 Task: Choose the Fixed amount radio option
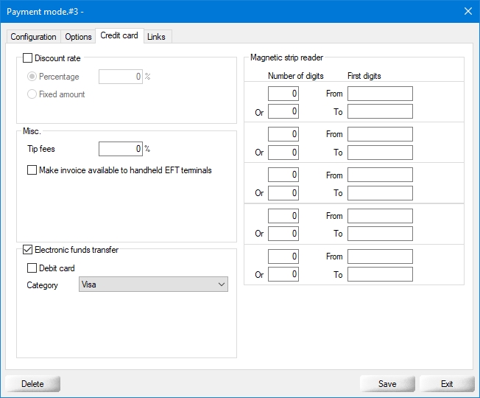[x=32, y=94]
